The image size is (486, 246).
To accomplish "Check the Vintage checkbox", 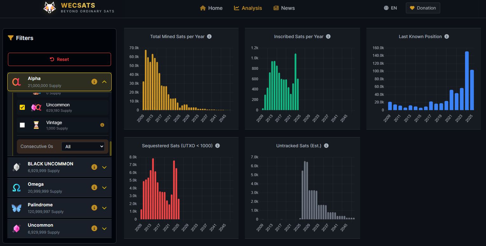I will (22, 125).
